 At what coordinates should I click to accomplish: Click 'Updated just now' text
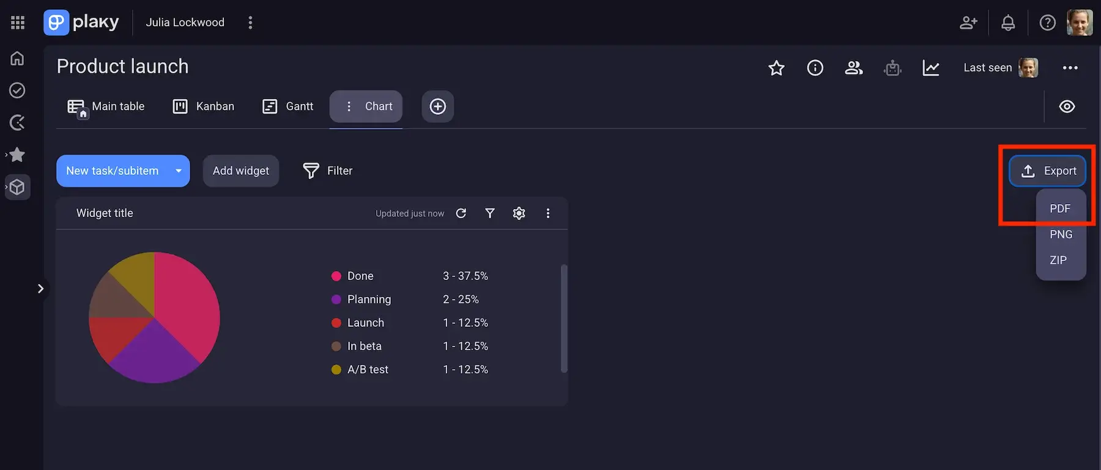(x=410, y=213)
